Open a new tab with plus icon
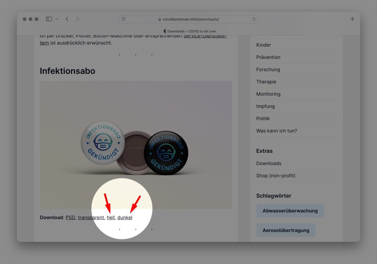 (x=352, y=19)
